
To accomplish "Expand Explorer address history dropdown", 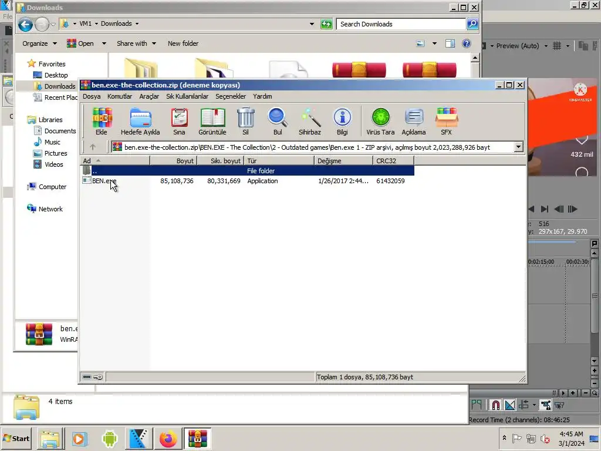I will (x=312, y=23).
